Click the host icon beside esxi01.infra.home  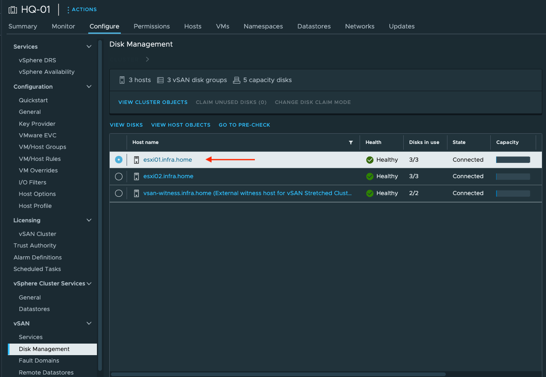coord(136,160)
